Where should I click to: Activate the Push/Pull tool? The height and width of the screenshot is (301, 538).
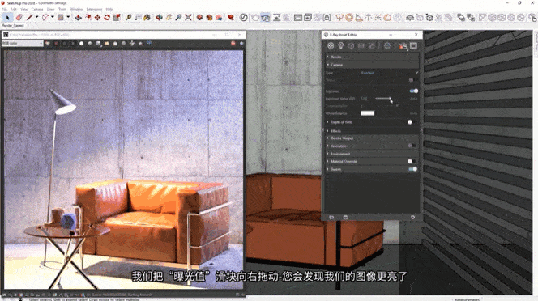point(79,17)
